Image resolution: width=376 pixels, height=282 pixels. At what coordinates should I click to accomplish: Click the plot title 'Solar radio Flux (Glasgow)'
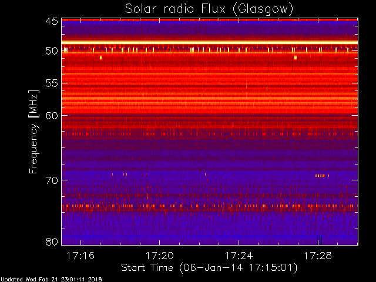click(x=209, y=9)
